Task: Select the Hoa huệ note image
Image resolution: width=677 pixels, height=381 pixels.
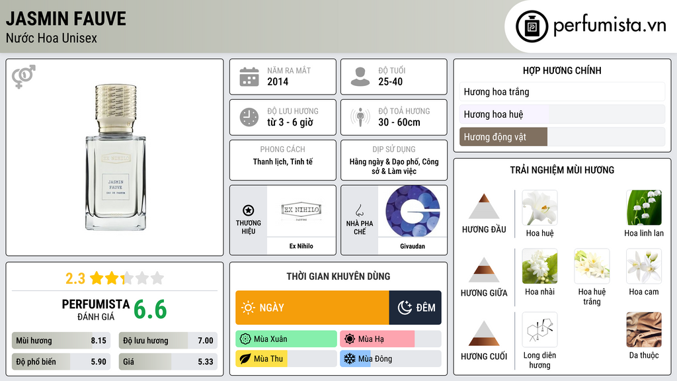Action: [539, 207]
